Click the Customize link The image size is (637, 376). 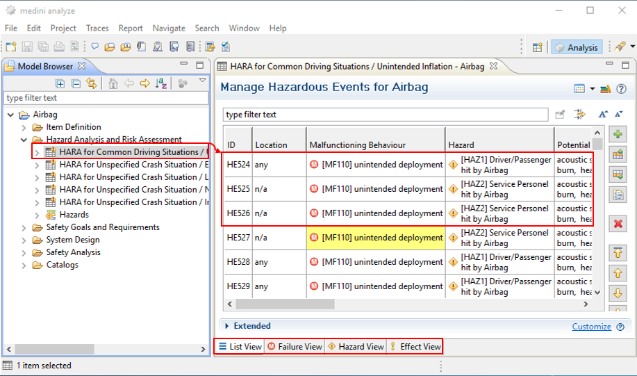[591, 327]
